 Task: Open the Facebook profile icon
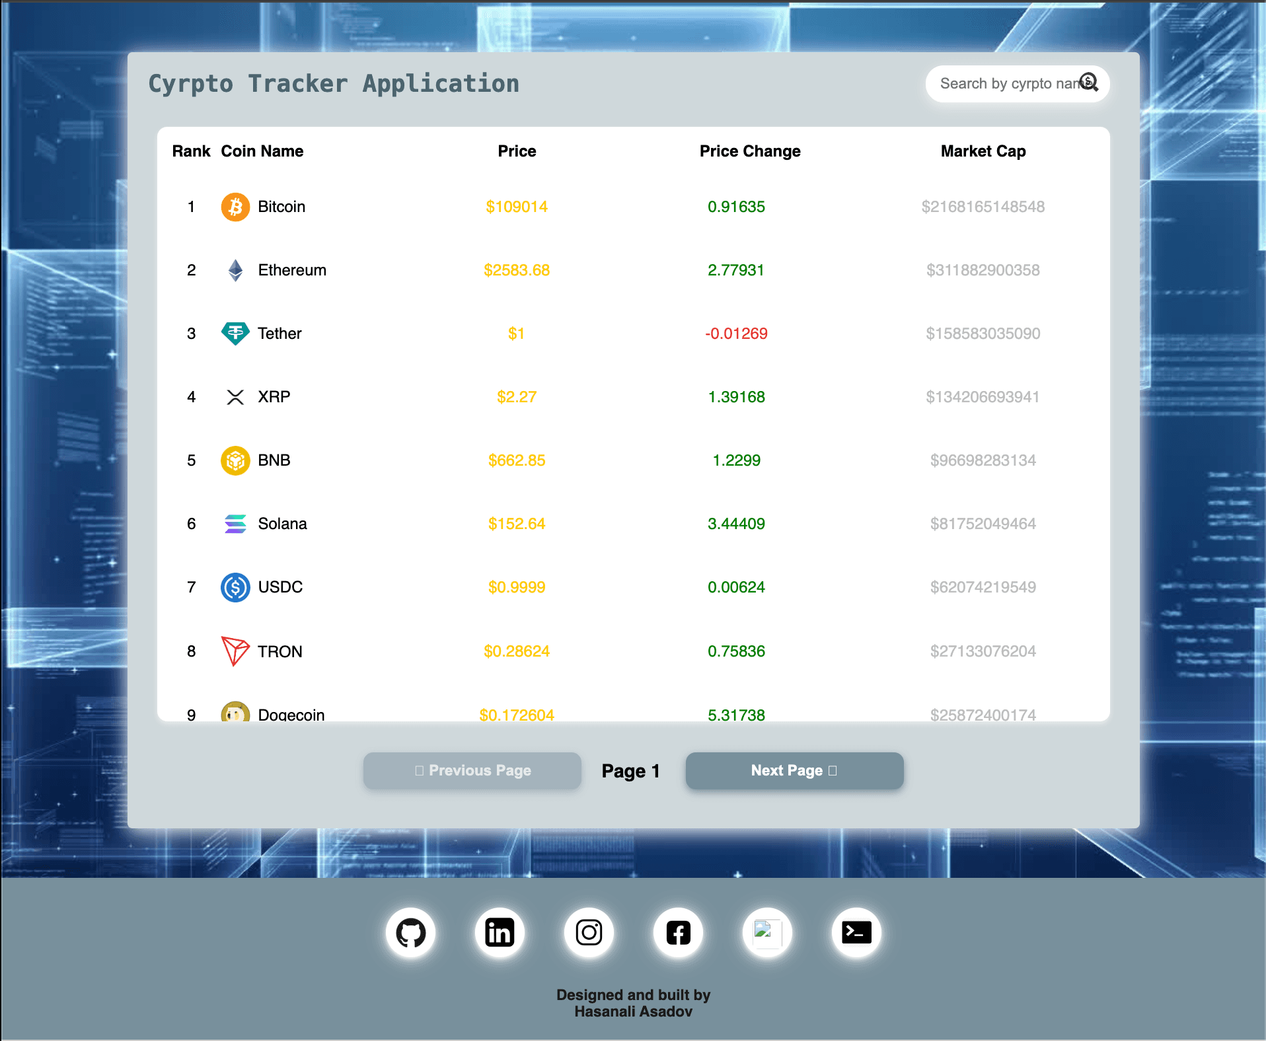click(678, 933)
